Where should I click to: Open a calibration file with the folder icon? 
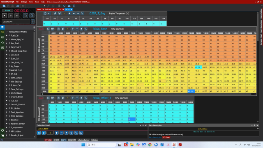click(x=4, y=6)
